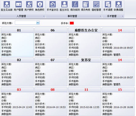Expand the 人员管理 group arrow

(44, 16)
